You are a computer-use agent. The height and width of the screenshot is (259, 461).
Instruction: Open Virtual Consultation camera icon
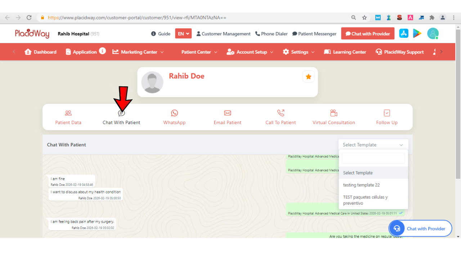click(334, 113)
